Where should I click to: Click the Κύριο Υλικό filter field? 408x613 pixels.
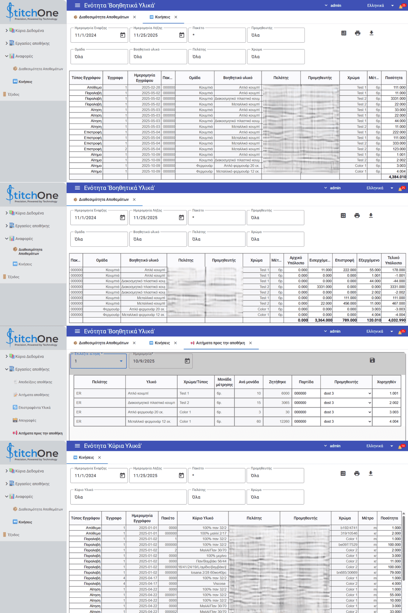tap(129, 497)
